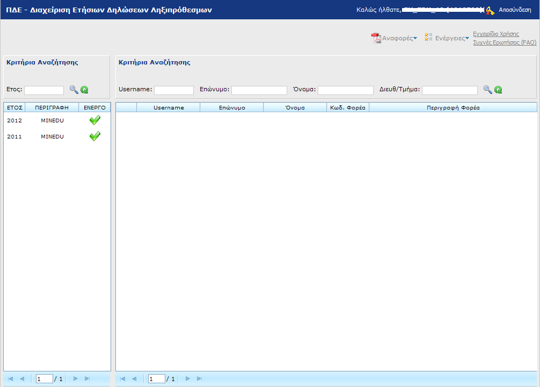Sort by the Κωδ. Φορέα column header
The image size is (540, 387).
point(348,107)
